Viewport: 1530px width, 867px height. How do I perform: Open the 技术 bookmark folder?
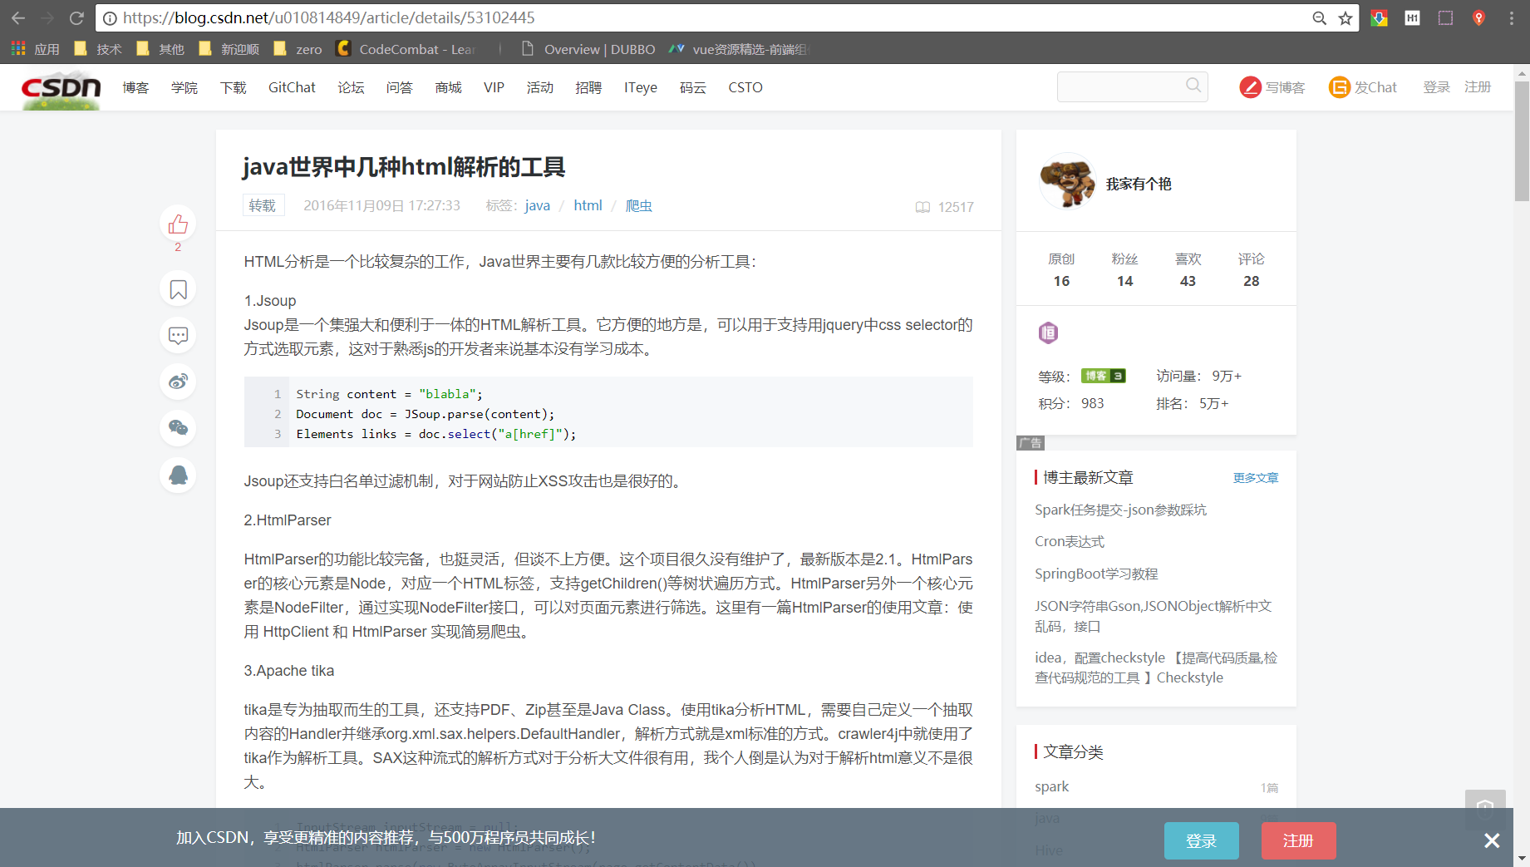click(98, 49)
